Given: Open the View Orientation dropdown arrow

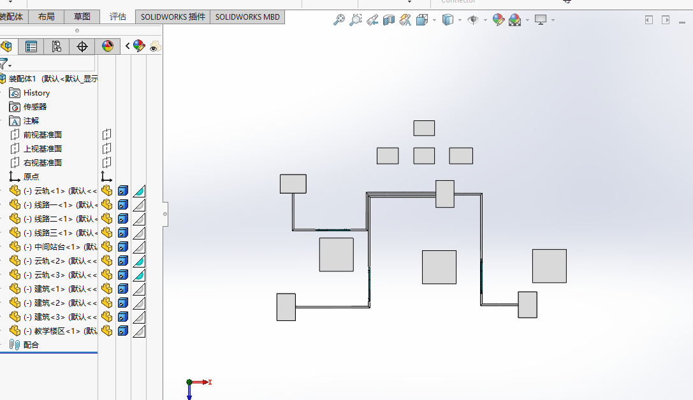Looking at the screenshot, I should (434, 20).
